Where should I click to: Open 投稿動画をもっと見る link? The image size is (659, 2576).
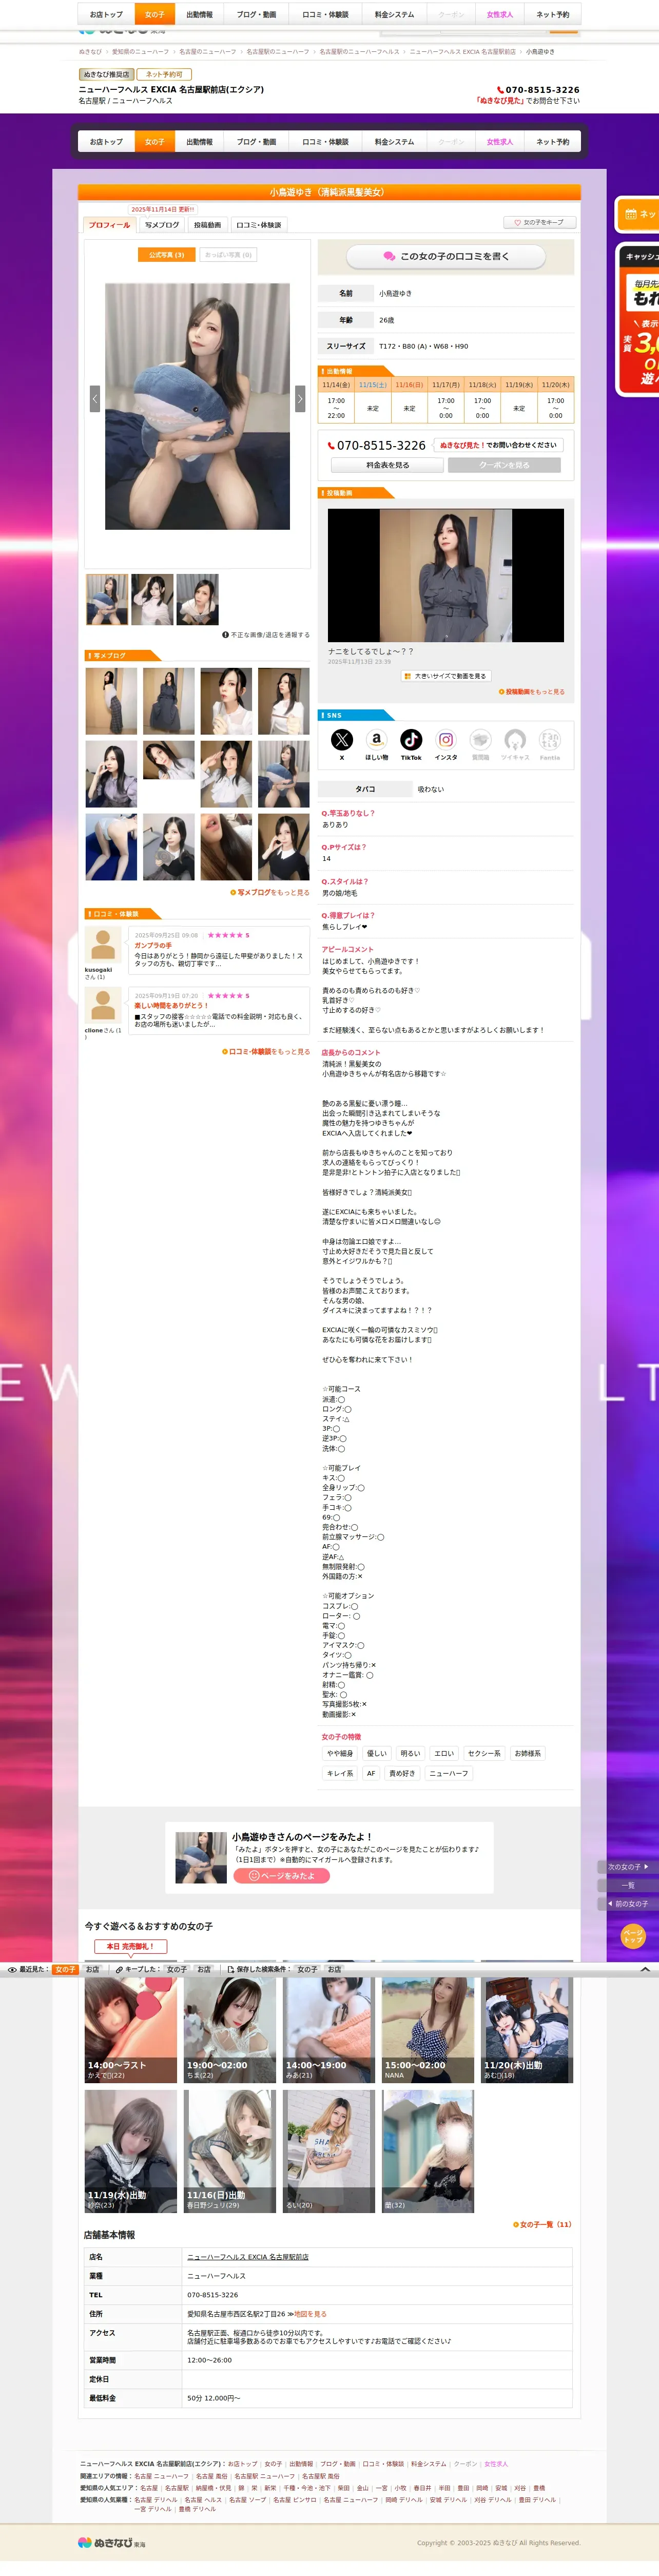tap(531, 692)
